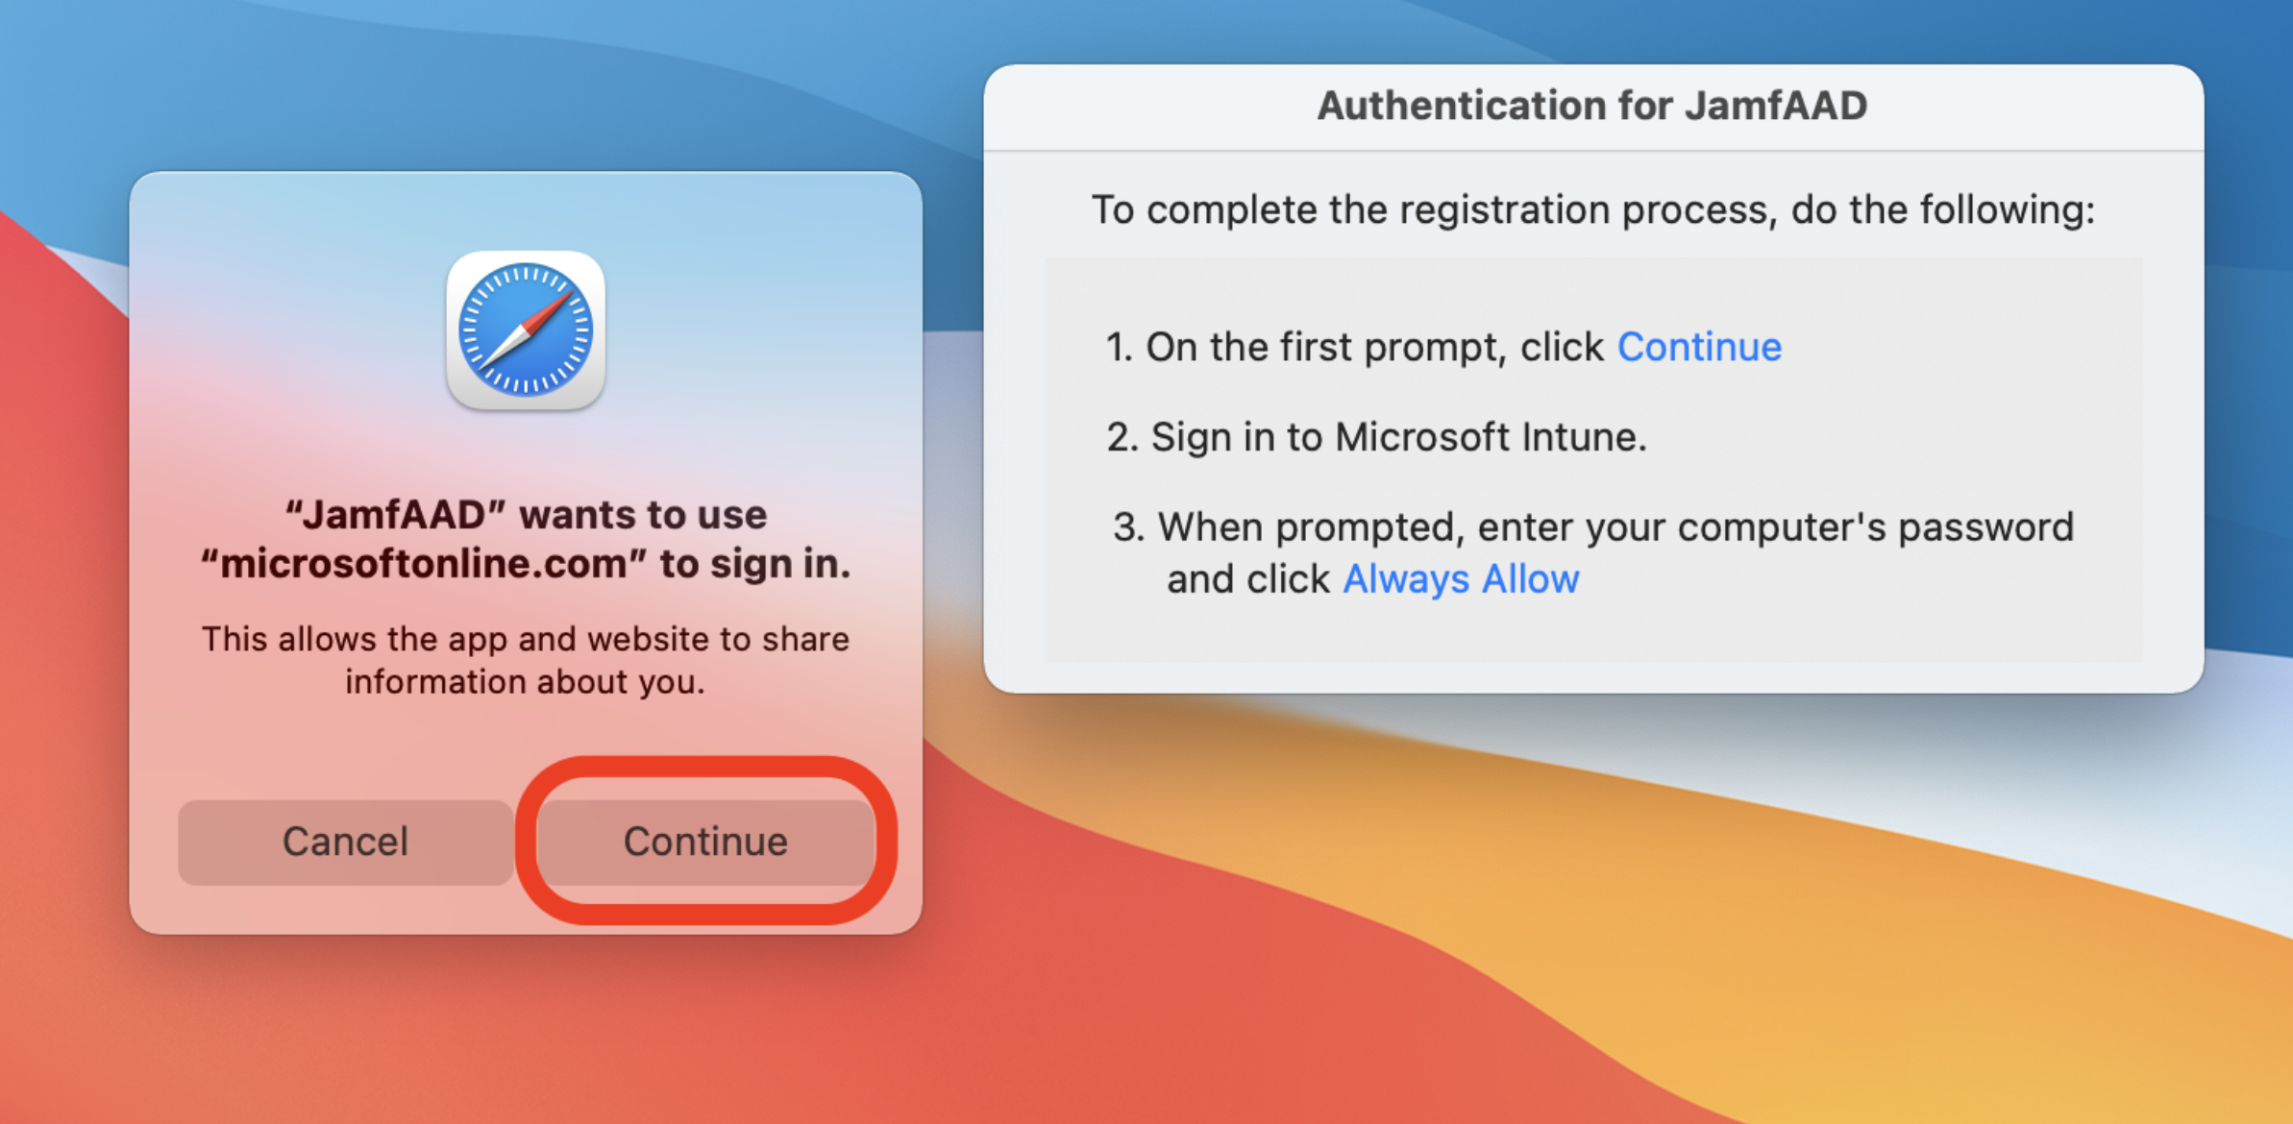This screenshot has height=1124, width=2293.
Task: Click the "and click" text before Always Allow
Action: coord(1247,579)
